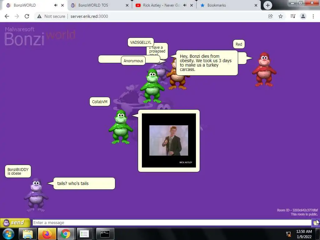Screen dimensions: 320x240
Task: Reload the current page
Action: 27,16
